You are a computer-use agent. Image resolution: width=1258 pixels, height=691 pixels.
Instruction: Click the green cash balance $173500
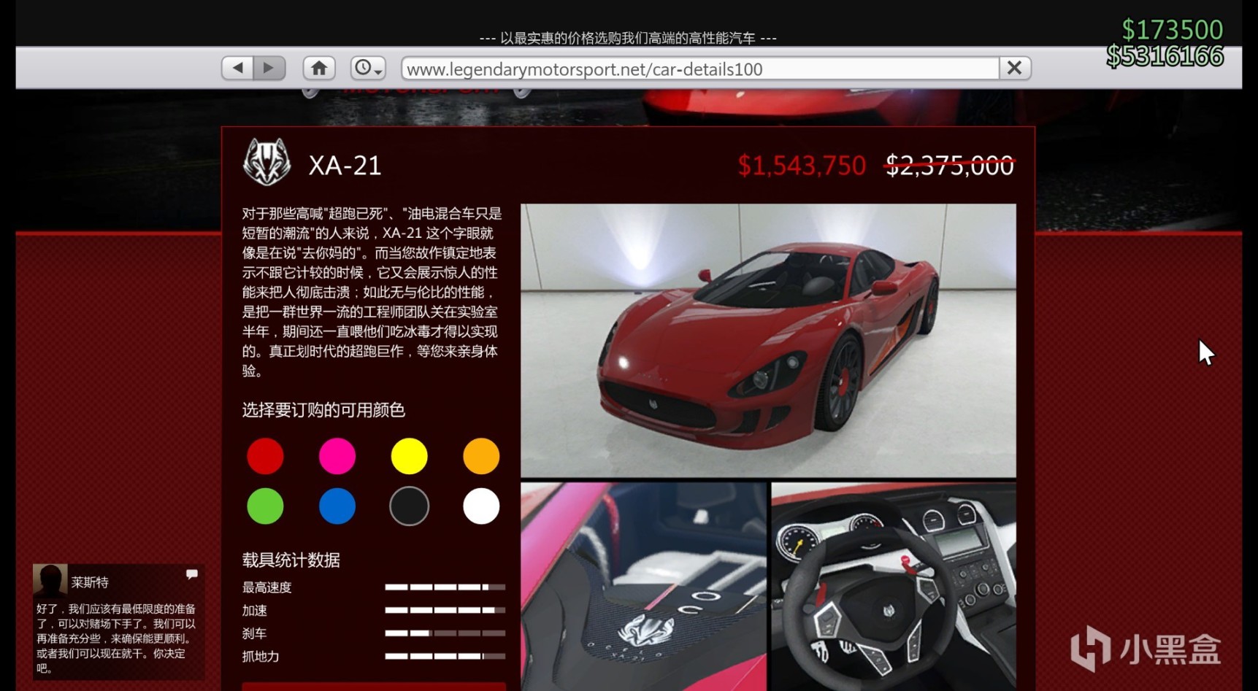coord(1172,30)
